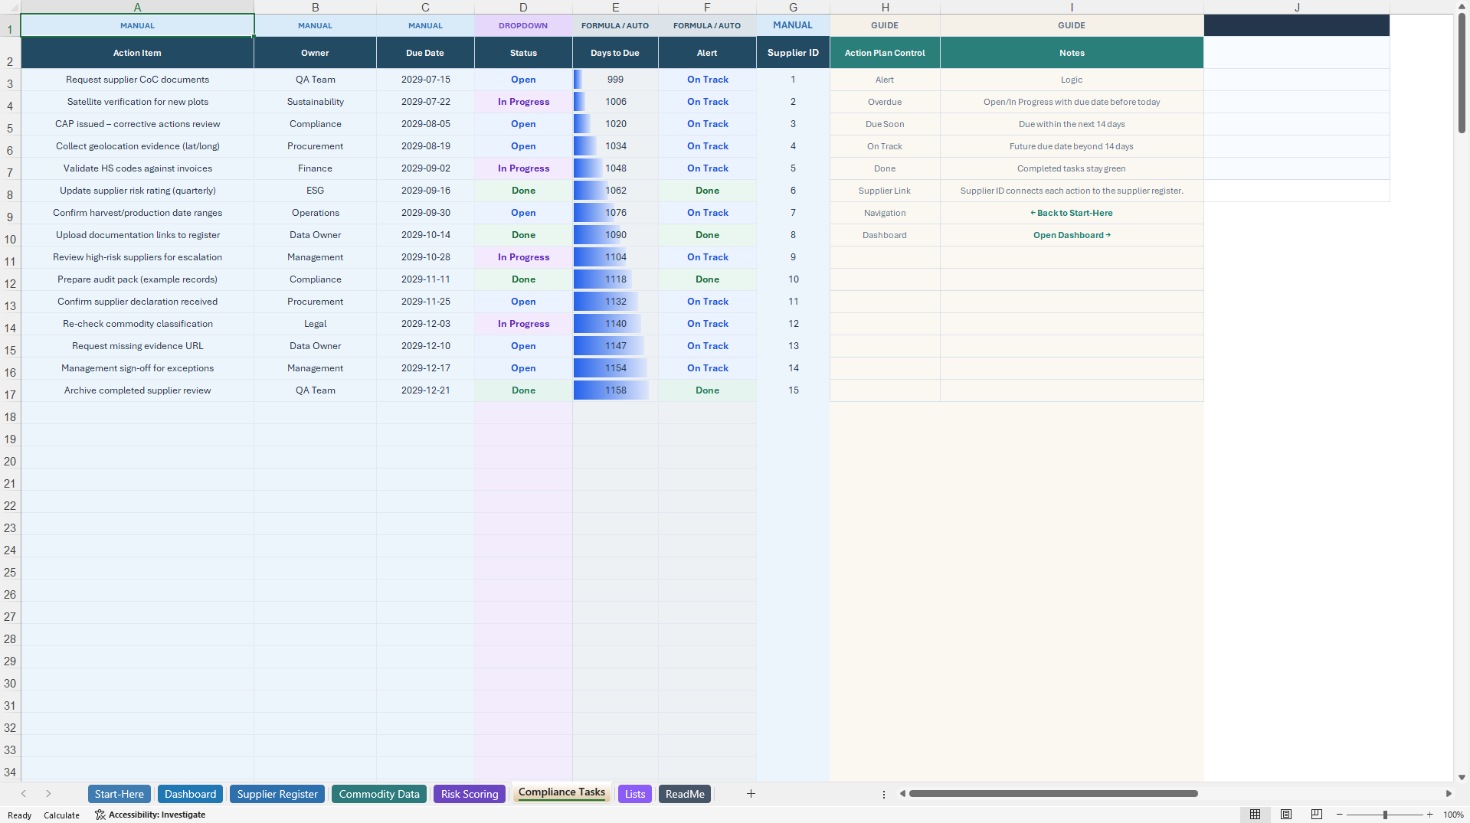
Task: Add a new sheet with plus icon
Action: tap(751, 794)
